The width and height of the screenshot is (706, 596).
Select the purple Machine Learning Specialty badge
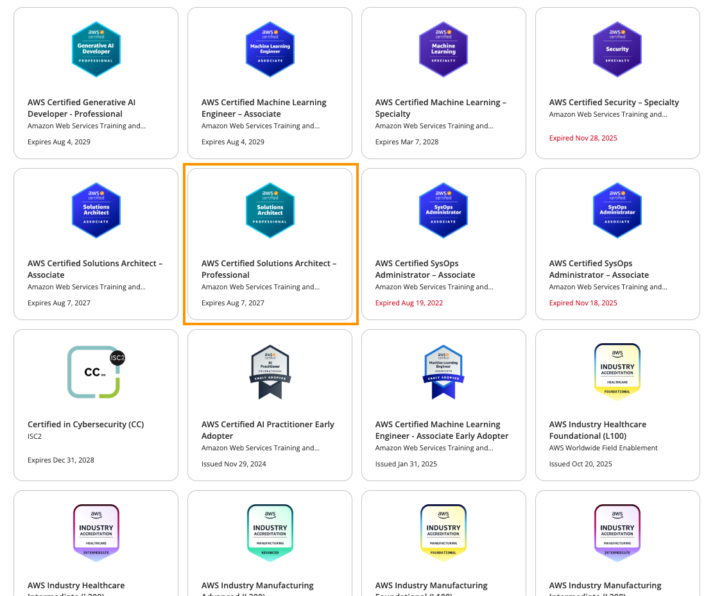pyautogui.click(x=443, y=49)
